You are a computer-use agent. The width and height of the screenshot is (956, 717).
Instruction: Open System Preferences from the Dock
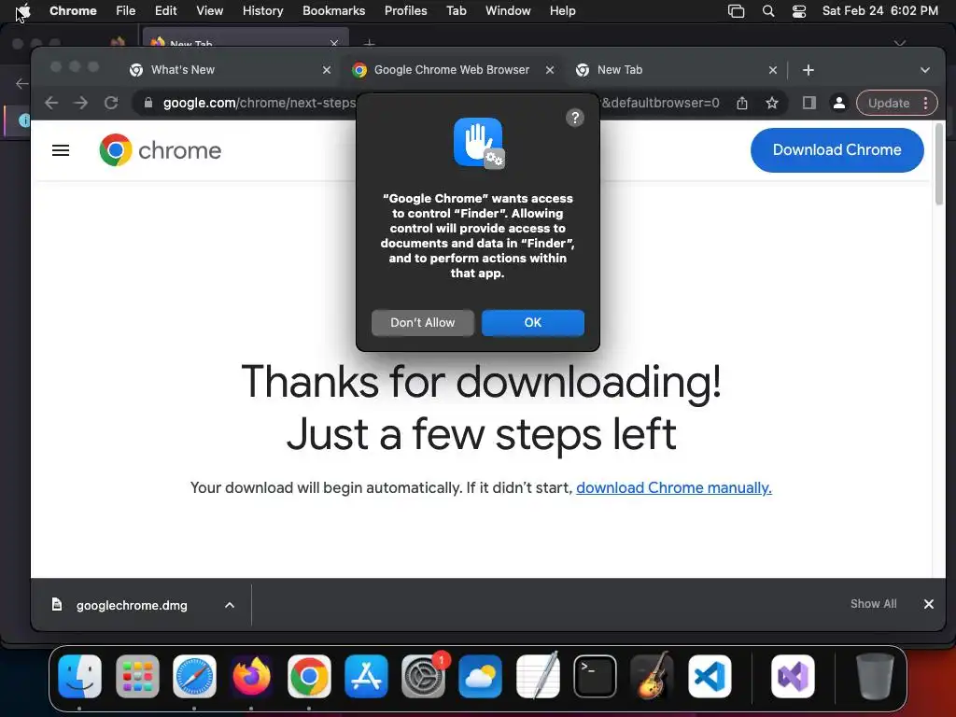coord(423,676)
